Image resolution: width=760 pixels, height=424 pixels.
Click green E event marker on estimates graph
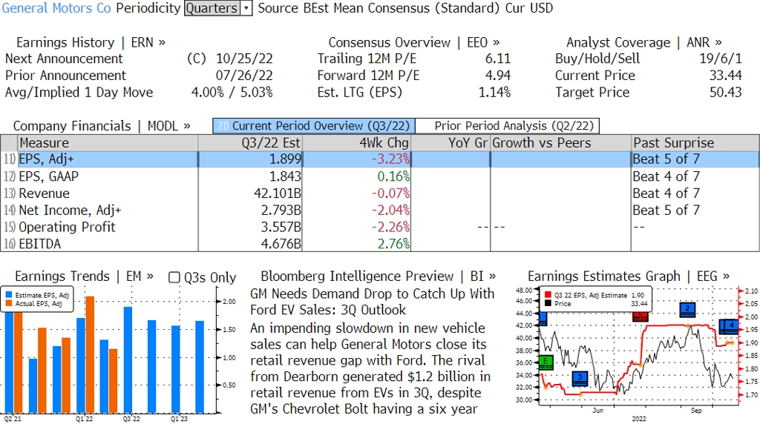[x=546, y=362]
